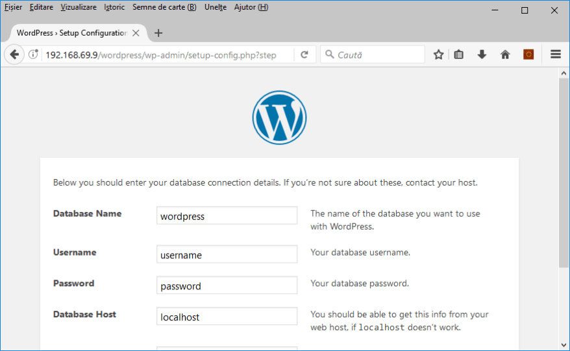
Task: Open the Istoric menu
Action: tap(114, 7)
